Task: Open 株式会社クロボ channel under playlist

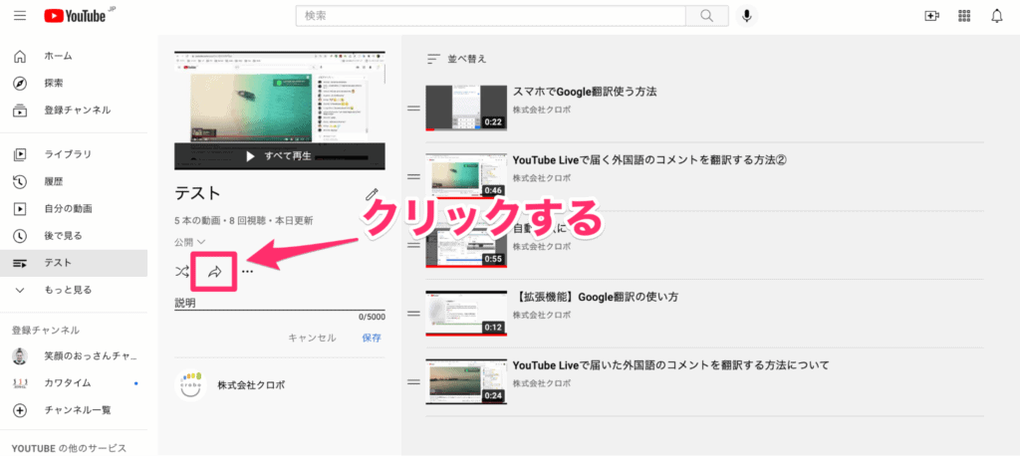Action: tap(251, 385)
